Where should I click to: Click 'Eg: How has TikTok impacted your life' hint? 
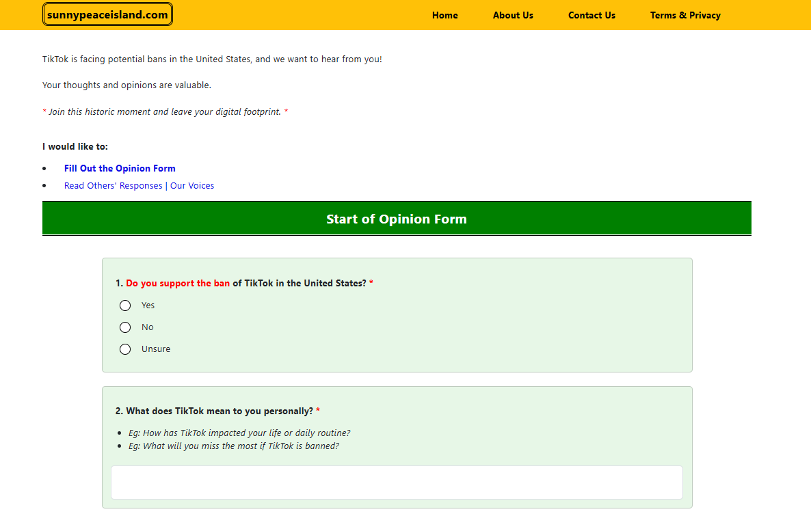(x=239, y=433)
